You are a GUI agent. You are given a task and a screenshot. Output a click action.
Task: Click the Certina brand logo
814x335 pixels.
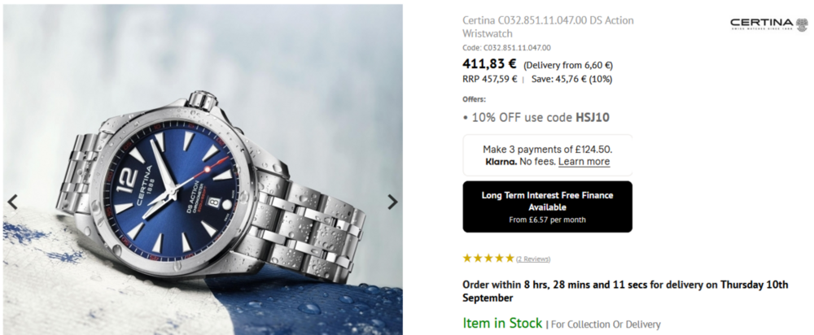coord(768,24)
